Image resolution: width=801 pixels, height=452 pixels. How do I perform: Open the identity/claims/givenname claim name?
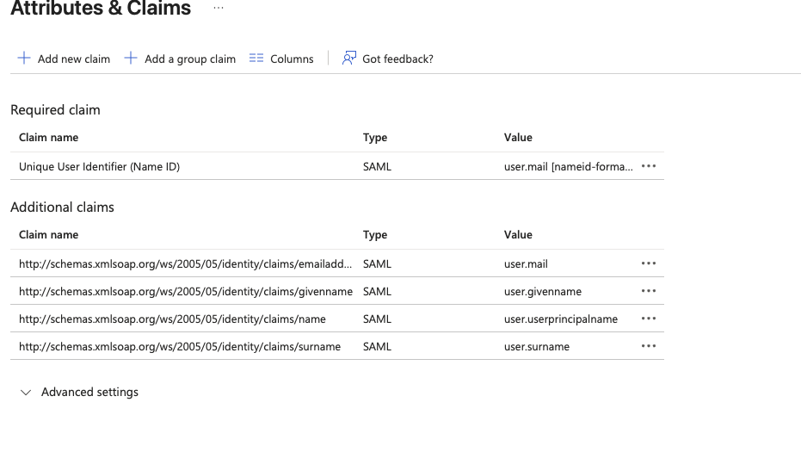185,291
